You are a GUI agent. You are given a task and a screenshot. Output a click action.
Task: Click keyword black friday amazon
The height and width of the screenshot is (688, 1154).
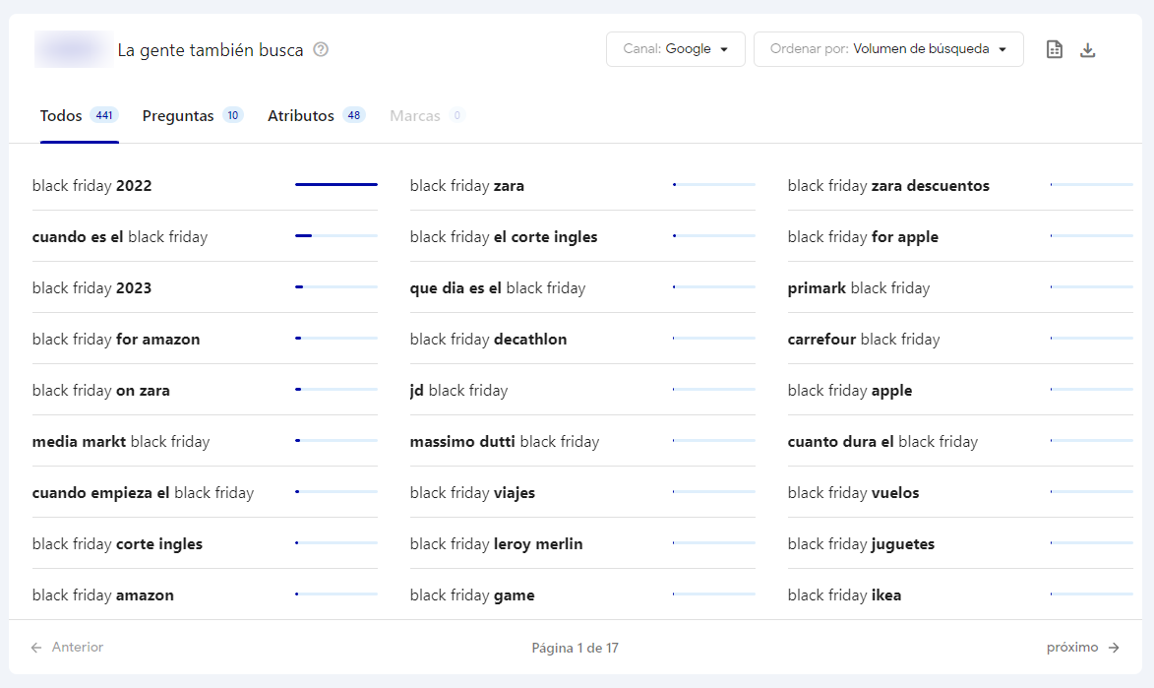pyautogui.click(x=103, y=595)
